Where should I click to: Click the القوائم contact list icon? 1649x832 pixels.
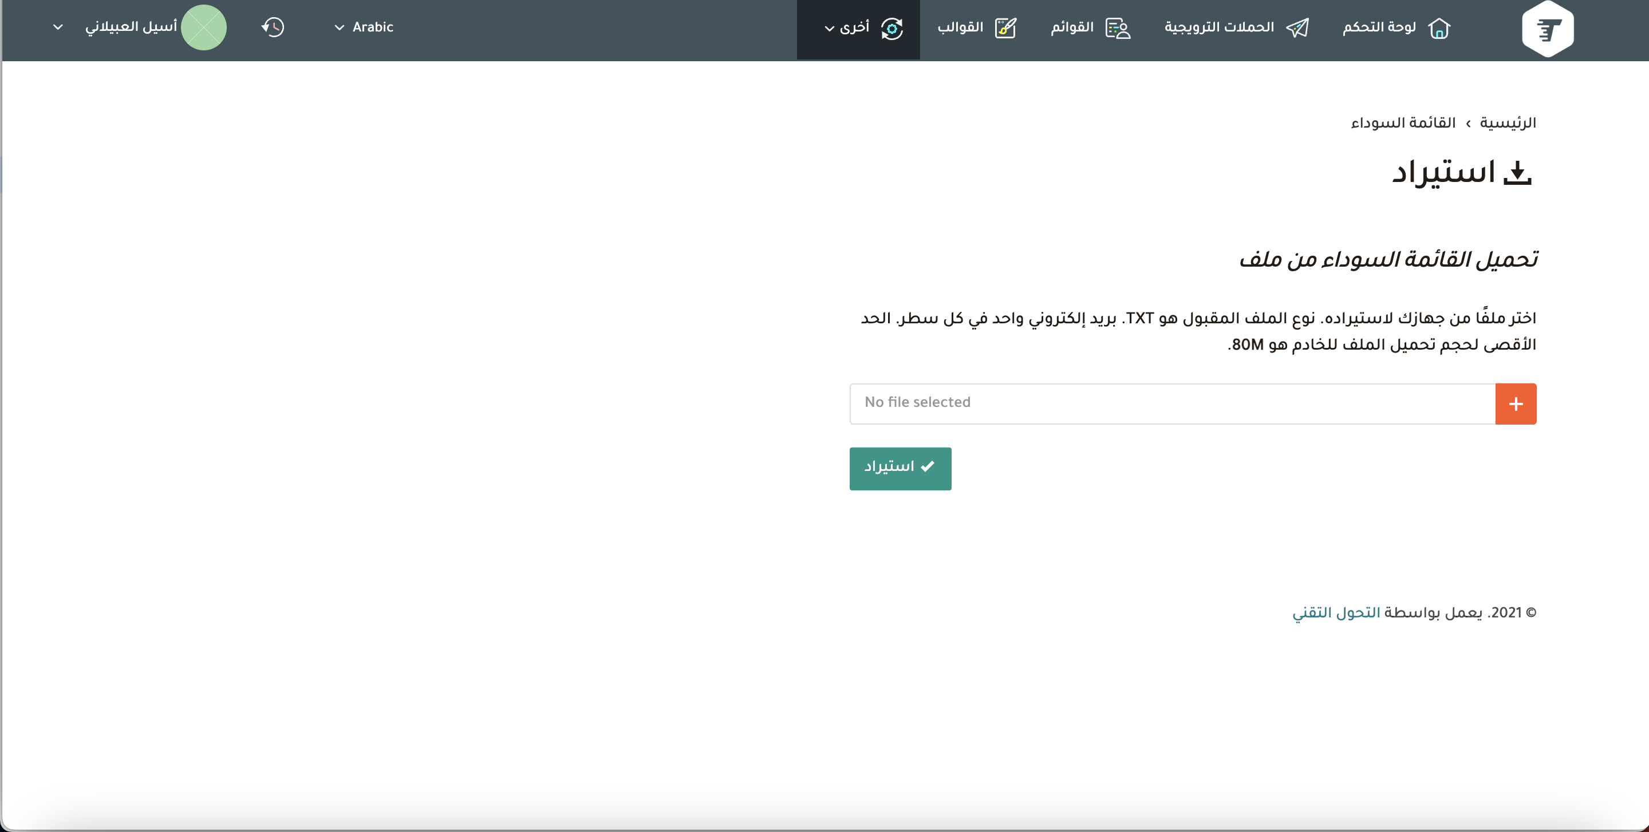pos(1118,28)
